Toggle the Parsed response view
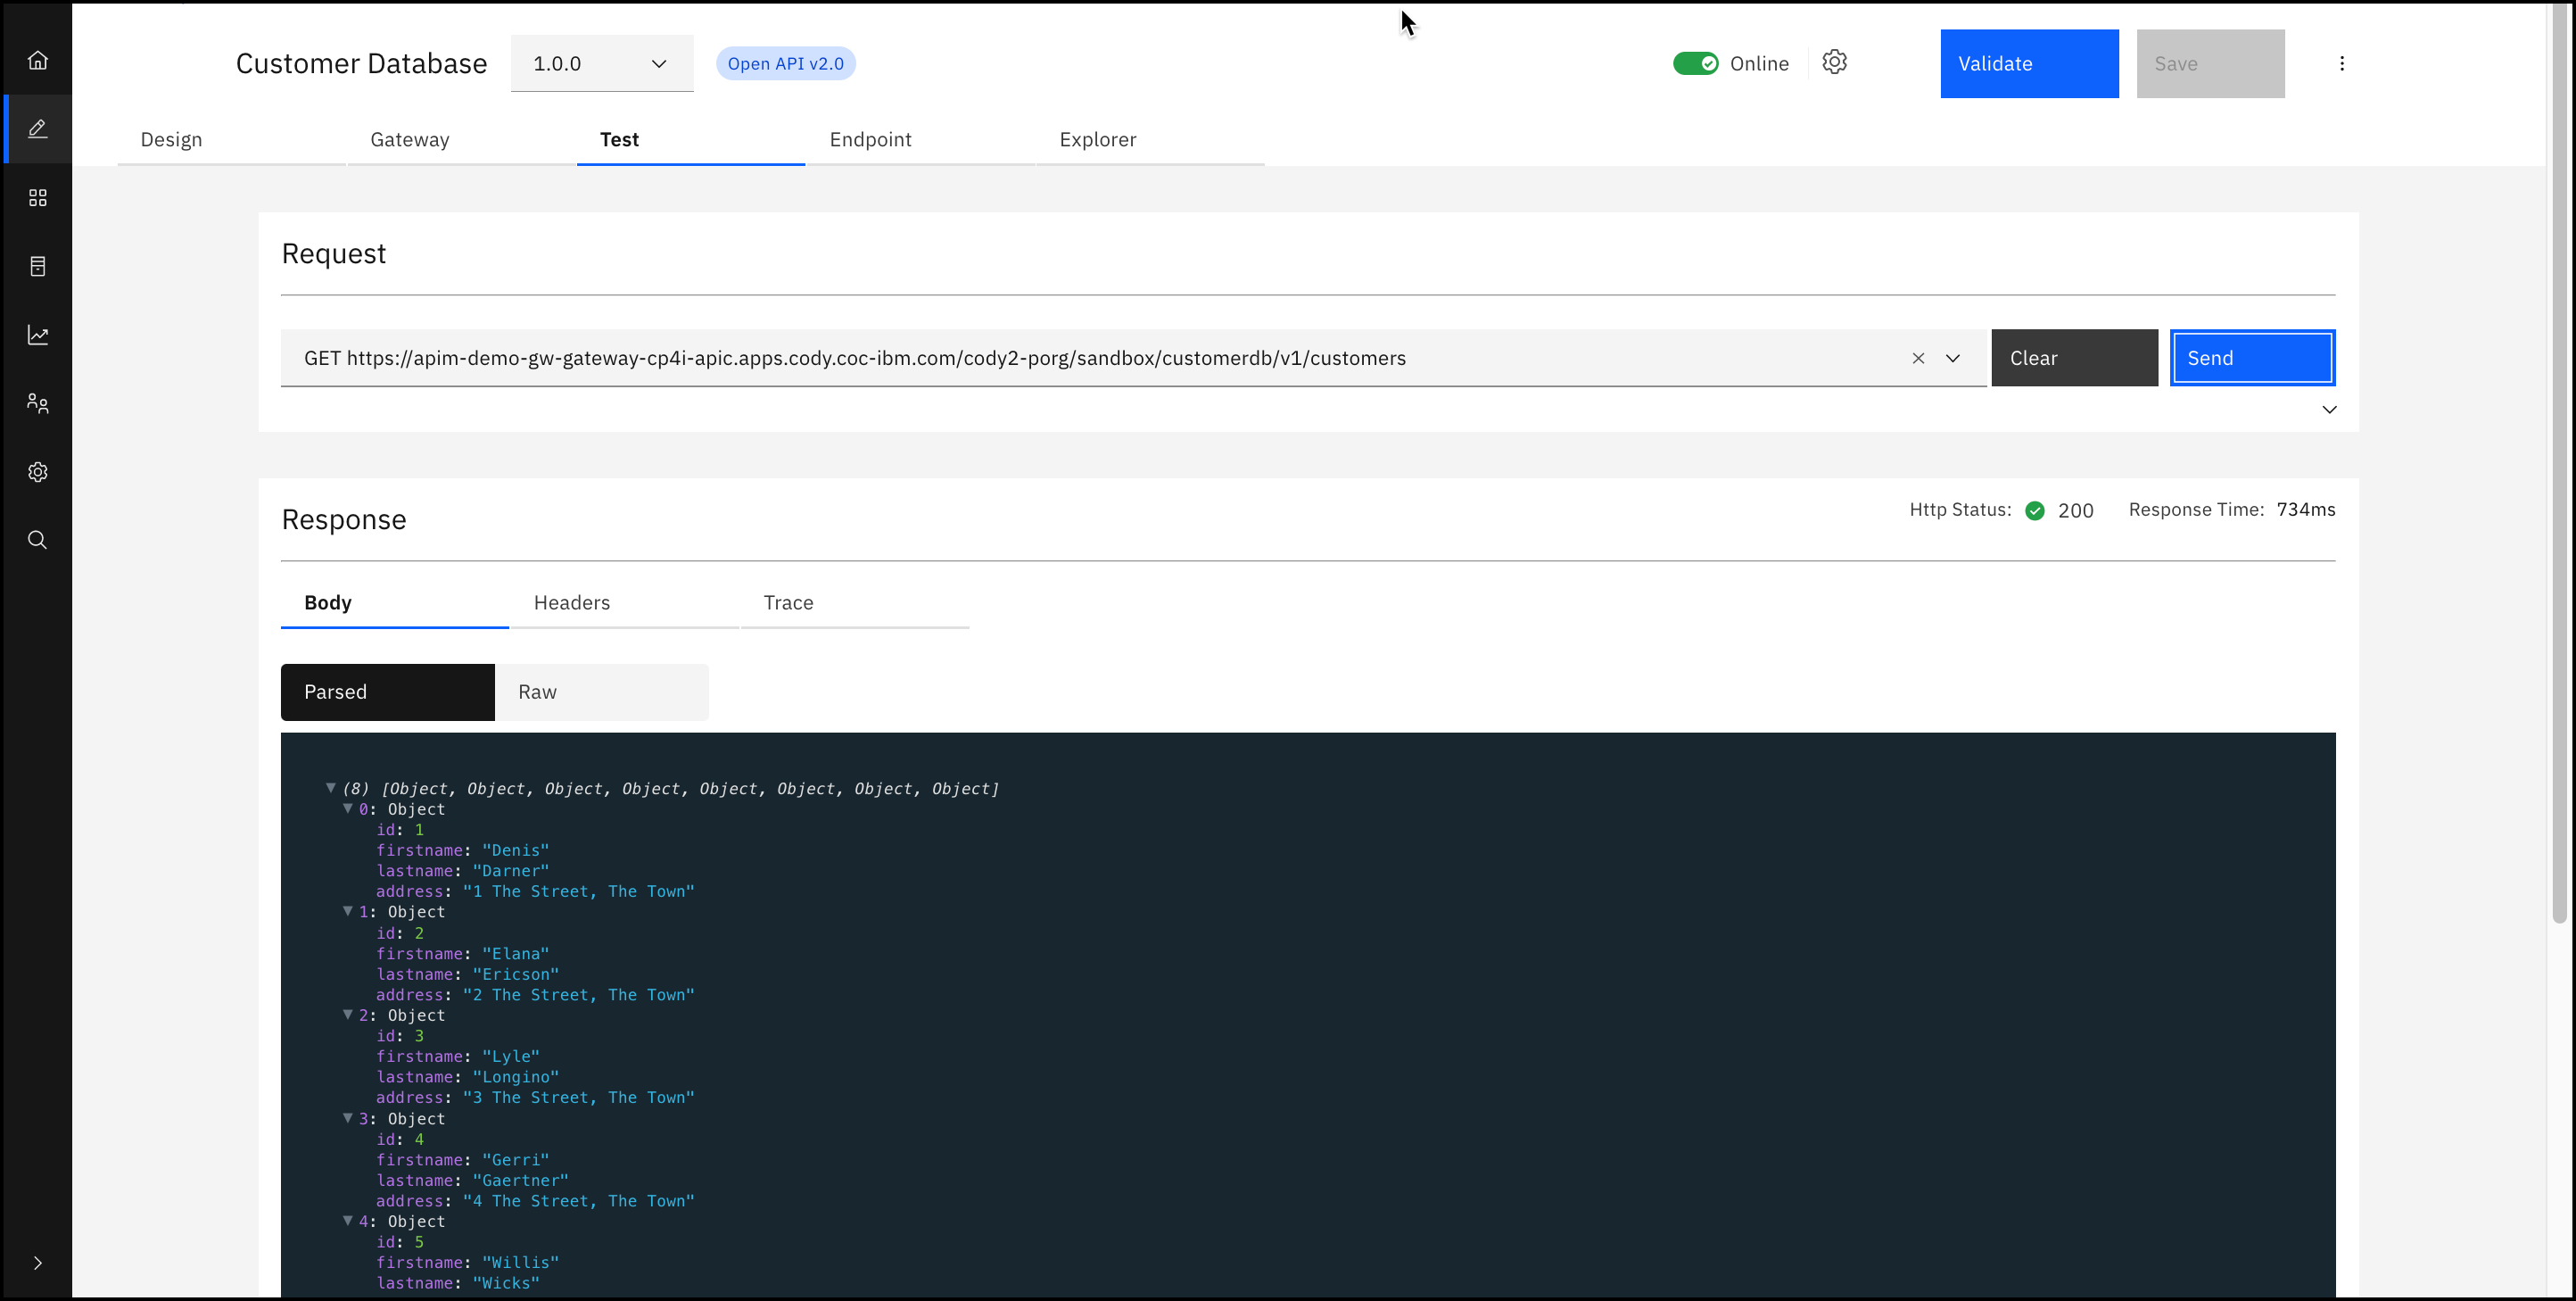Viewport: 2576px width, 1301px height. [x=388, y=691]
